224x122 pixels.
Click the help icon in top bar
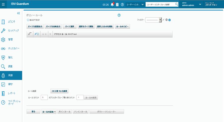click(x=122, y=4)
